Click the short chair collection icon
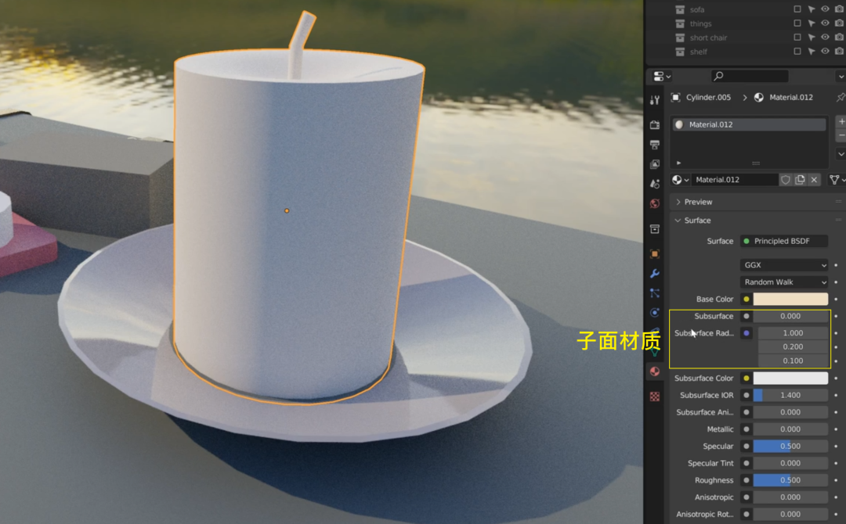 pos(680,38)
